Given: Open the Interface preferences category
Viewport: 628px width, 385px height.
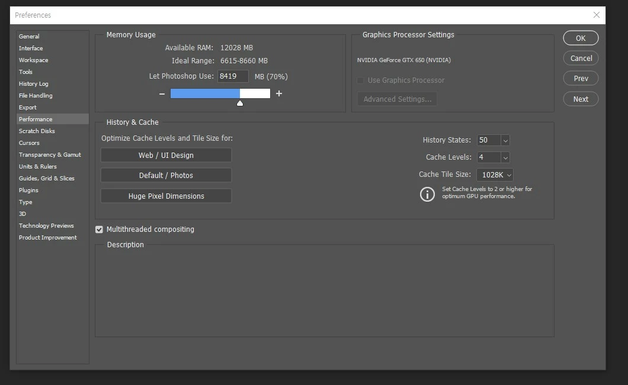Looking at the screenshot, I should coord(52,48).
